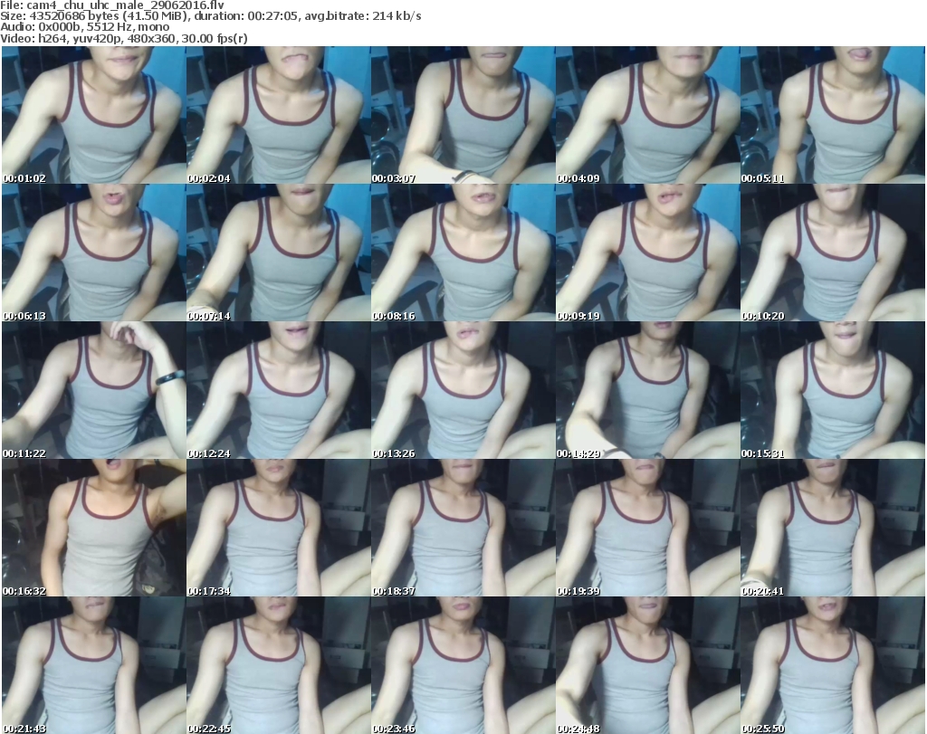Open the thumbnail at 00:06:13
This screenshot has width=927, height=734.
click(94, 253)
